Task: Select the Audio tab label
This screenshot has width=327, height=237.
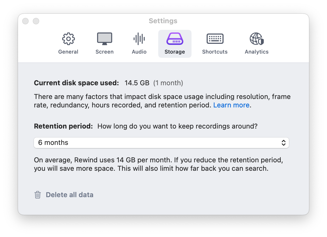Action: click(x=139, y=52)
